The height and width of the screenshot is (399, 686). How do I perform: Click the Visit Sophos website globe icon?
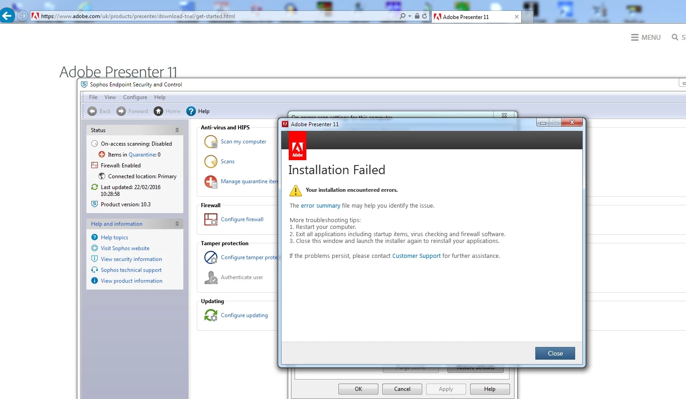95,248
